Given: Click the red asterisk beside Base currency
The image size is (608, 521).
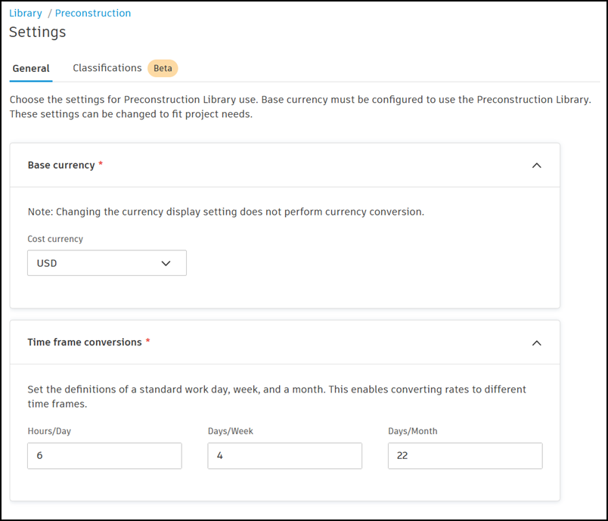Looking at the screenshot, I should (x=101, y=164).
